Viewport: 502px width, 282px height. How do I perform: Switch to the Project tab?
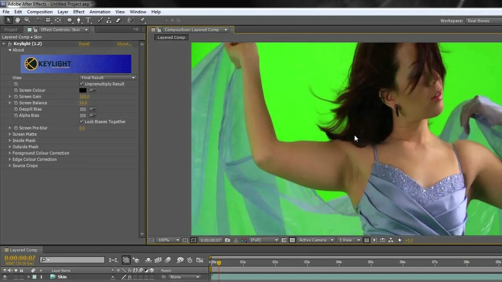11,29
